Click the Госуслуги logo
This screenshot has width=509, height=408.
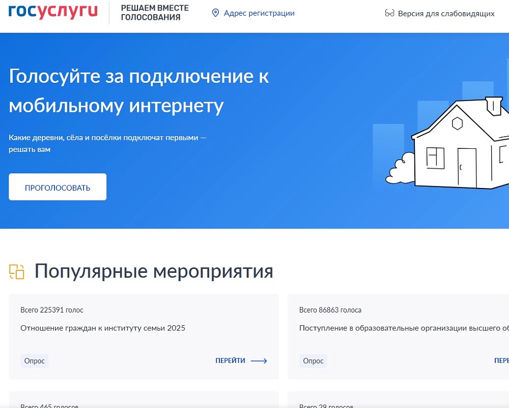(x=53, y=13)
